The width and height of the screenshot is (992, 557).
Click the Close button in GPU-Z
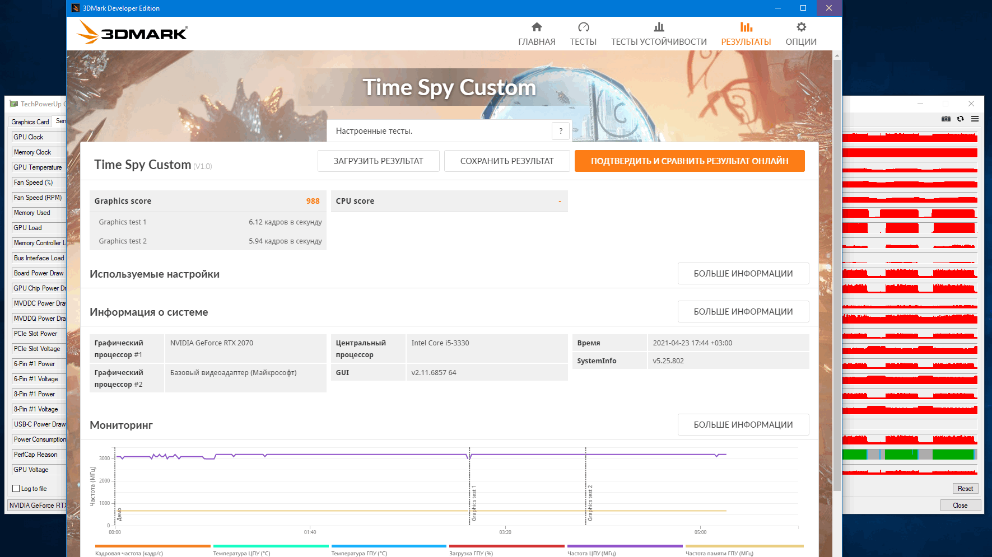tap(960, 505)
